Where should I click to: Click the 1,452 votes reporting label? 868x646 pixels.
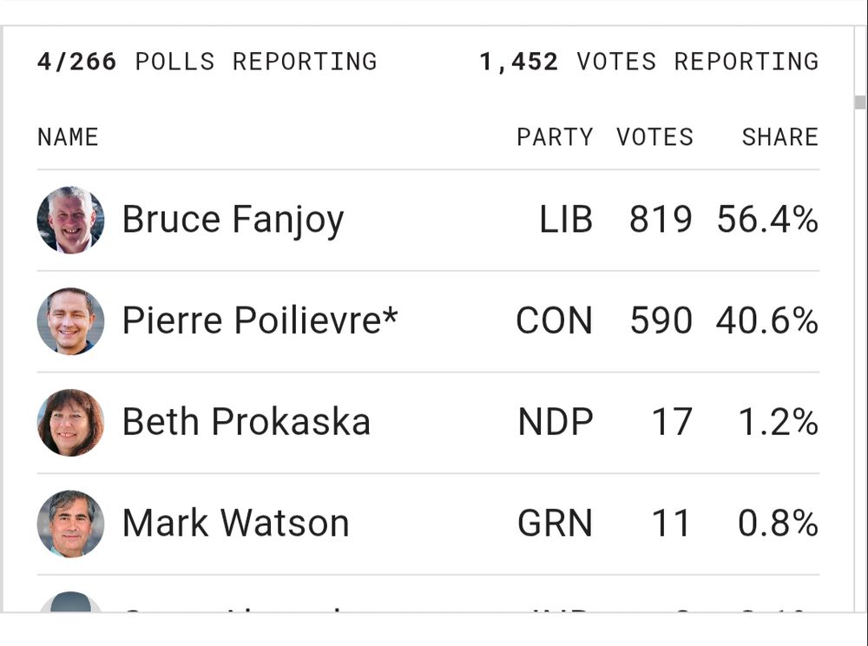coord(648,62)
